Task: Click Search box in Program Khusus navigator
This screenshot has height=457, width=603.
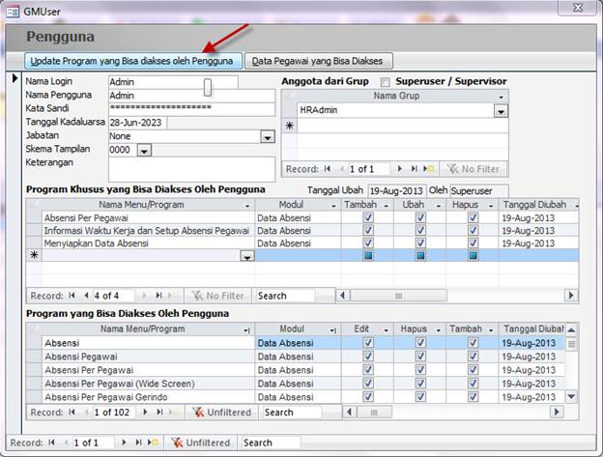Action: tap(285, 296)
